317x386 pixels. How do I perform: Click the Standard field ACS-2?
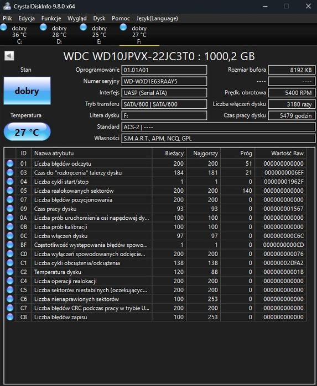219,127
